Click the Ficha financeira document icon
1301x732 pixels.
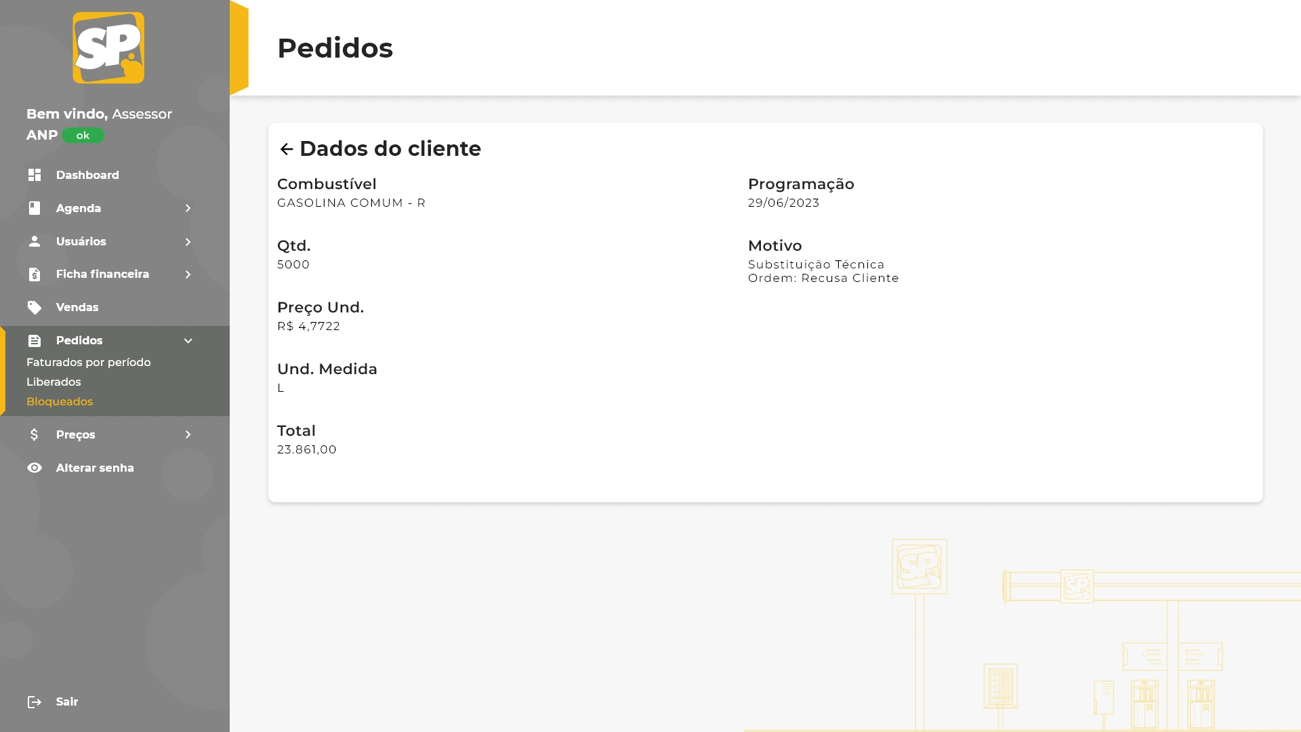[35, 274]
